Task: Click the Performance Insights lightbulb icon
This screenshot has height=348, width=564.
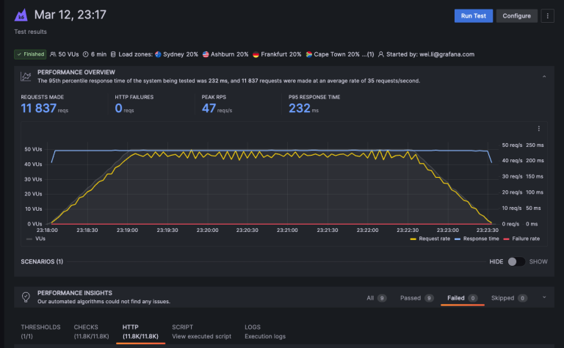Action: (x=26, y=297)
